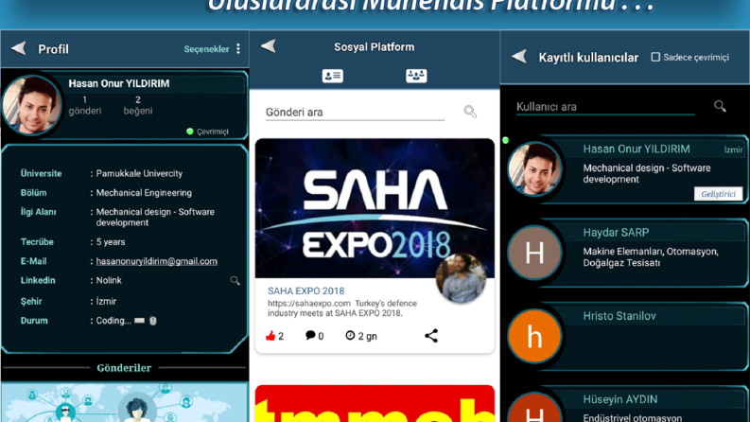Click Haydar SARP's H avatar
The width and height of the screenshot is (750, 422).
click(534, 253)
